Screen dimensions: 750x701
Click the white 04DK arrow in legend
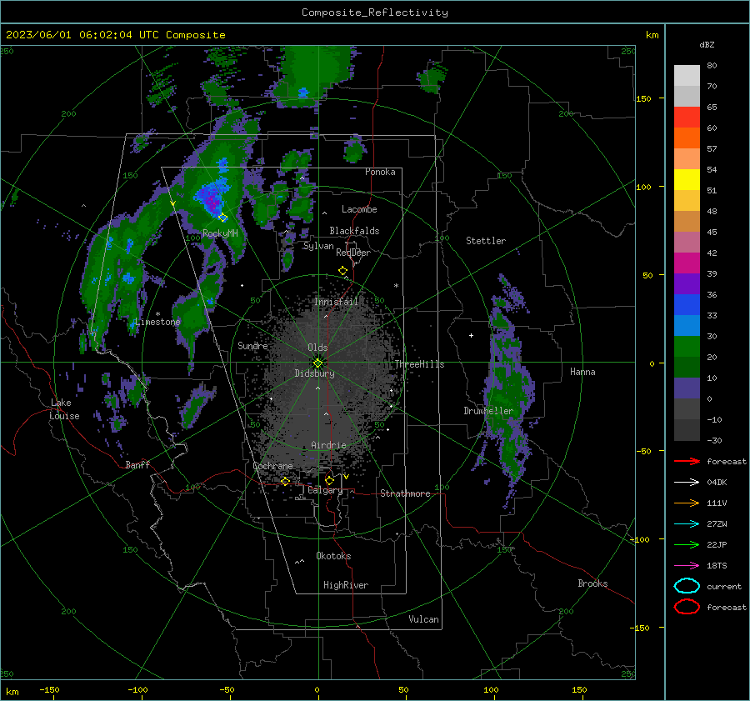pos(687,483)
